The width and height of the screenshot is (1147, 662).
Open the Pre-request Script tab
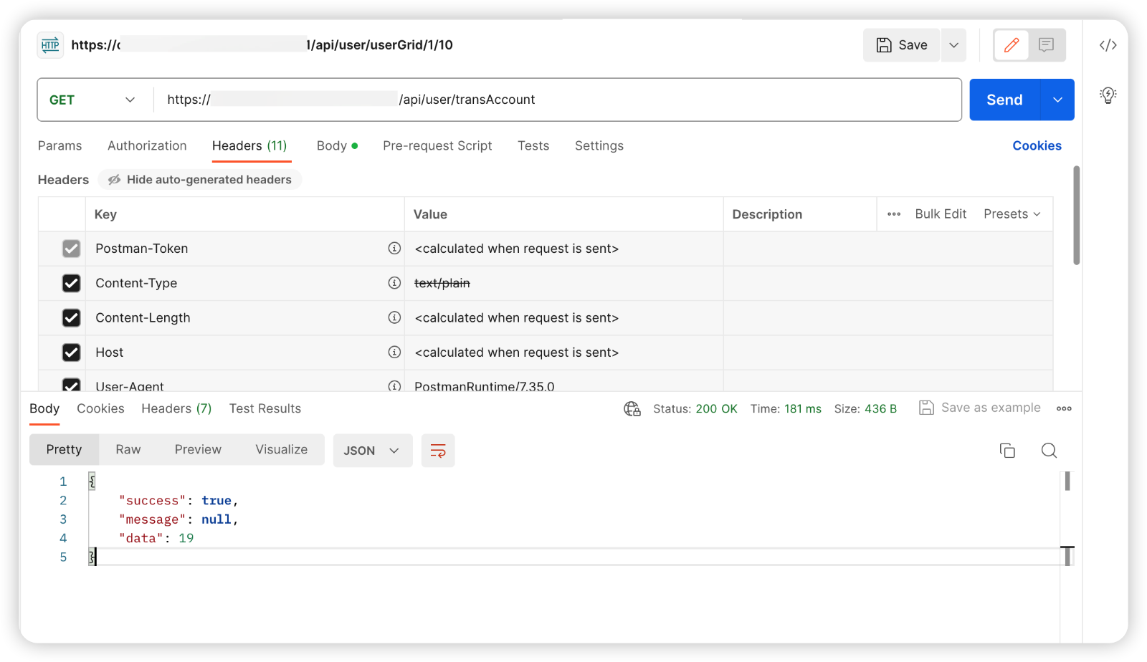click(x=437, y=145)
